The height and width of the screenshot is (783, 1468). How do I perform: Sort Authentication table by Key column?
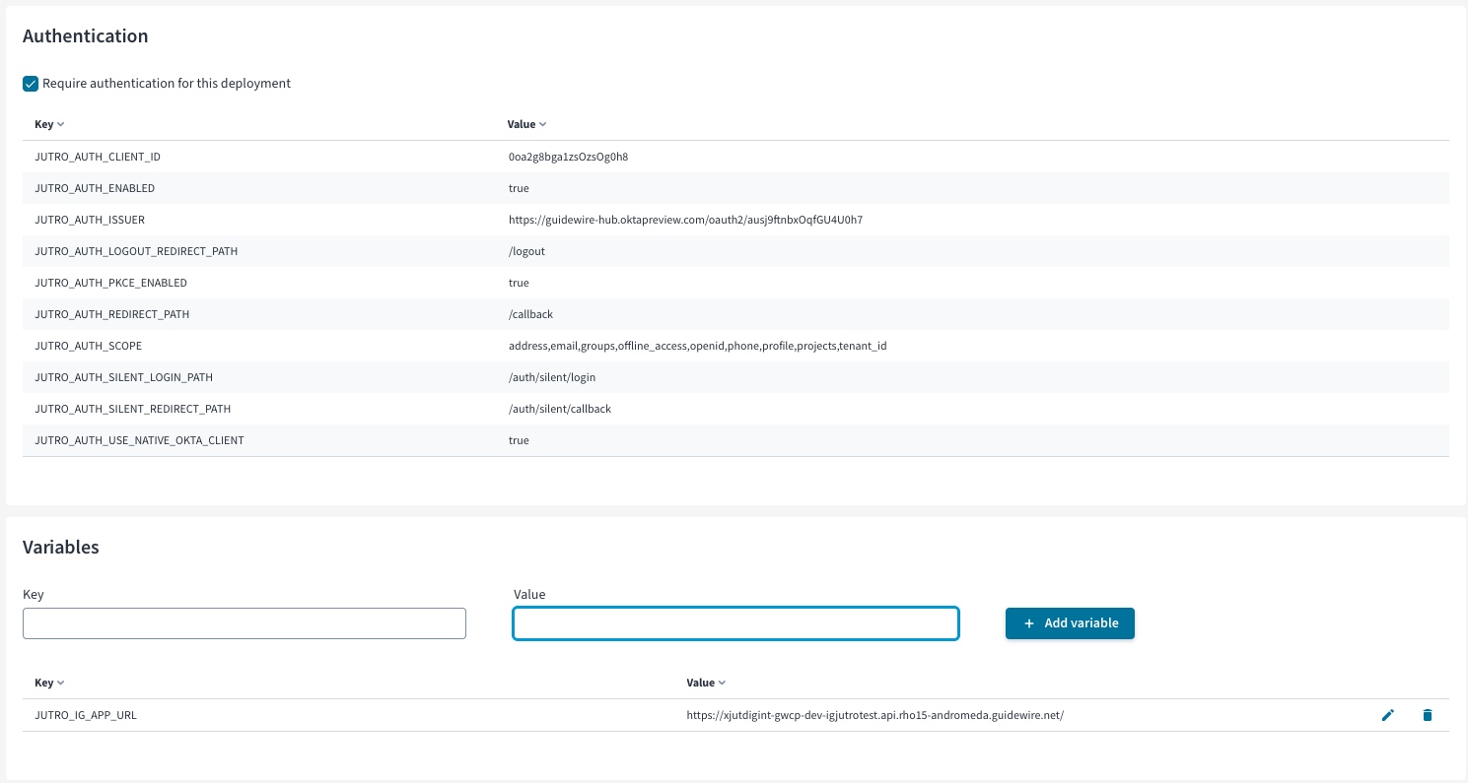point(49,124)
